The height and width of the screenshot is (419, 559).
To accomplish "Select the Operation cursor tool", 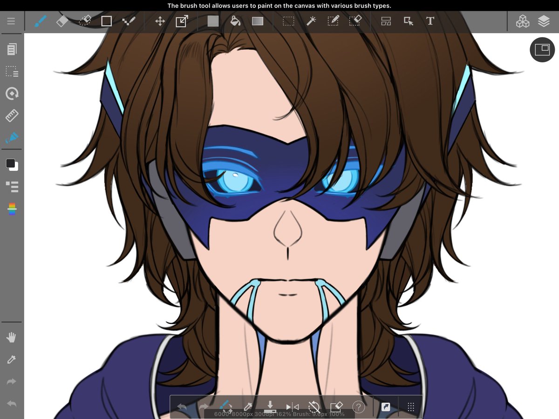I will click(409, 21).
